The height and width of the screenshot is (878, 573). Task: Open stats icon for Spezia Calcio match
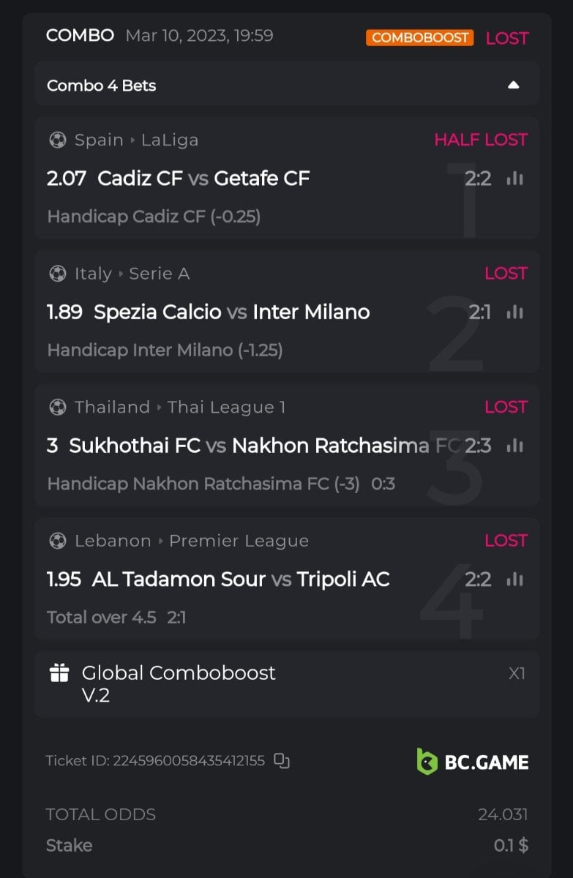pos(515,312)
